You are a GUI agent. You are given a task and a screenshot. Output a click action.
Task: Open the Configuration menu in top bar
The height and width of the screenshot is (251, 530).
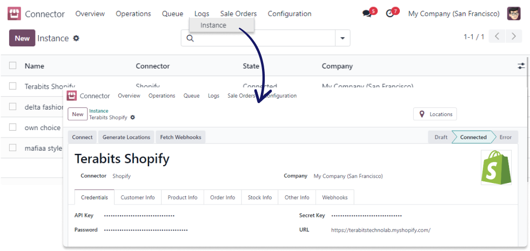290,14
